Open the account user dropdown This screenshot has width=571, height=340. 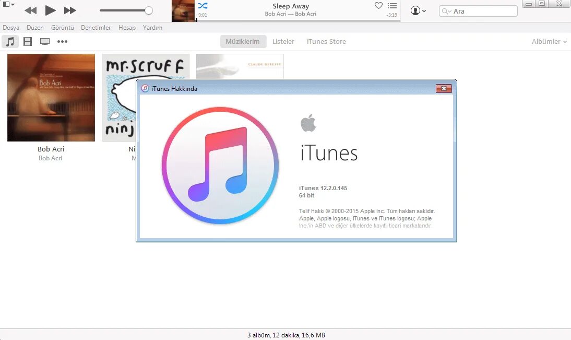(x=418, y=10)
